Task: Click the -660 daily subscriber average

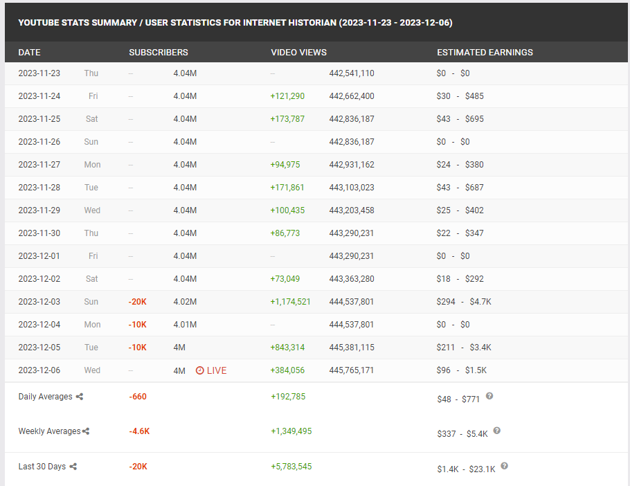Action: (138, 397)
